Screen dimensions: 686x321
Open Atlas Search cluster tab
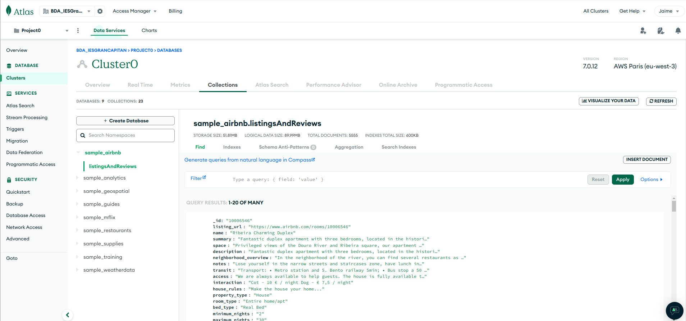pyautogui.click(x=272, y=85)
